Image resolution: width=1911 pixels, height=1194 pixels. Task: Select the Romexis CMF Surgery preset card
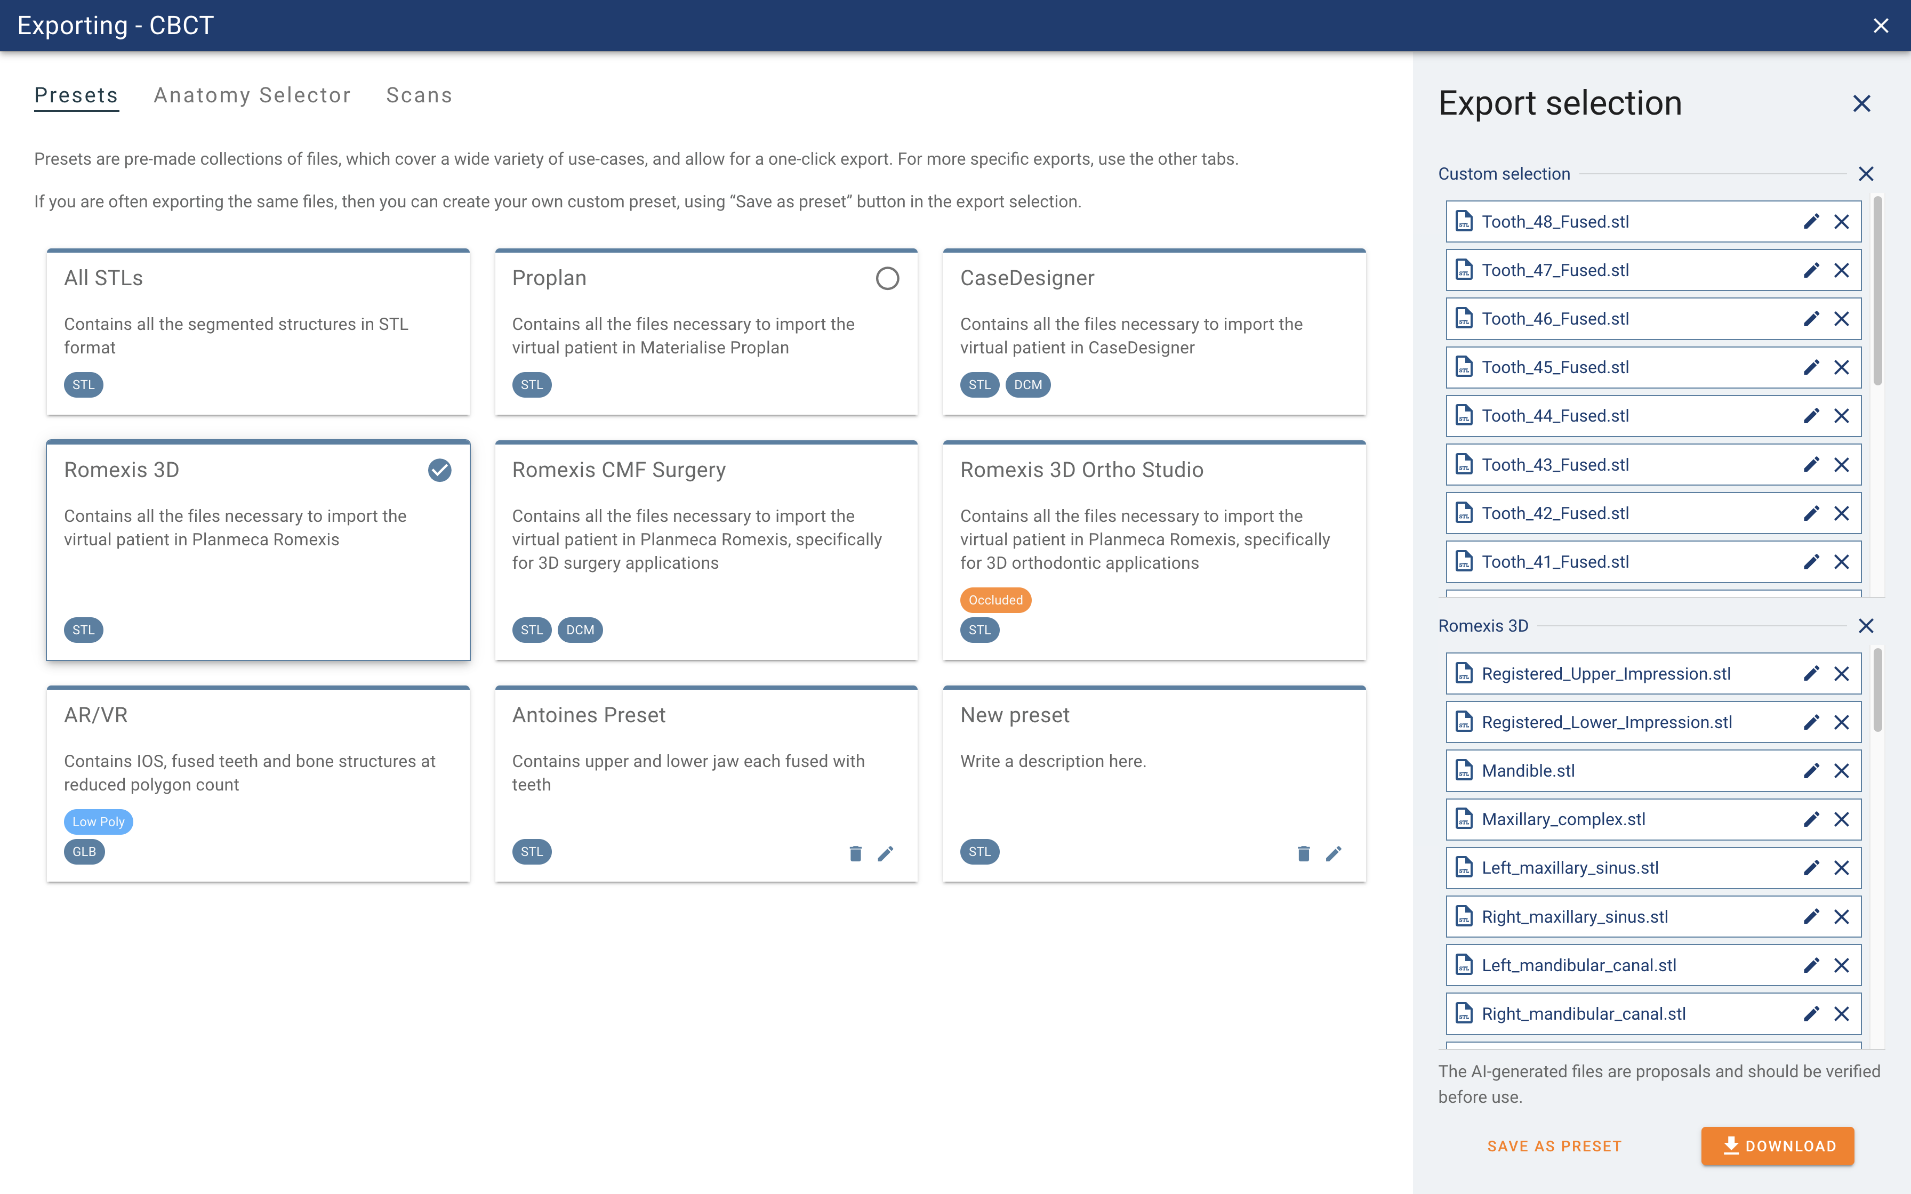point(705,551)
